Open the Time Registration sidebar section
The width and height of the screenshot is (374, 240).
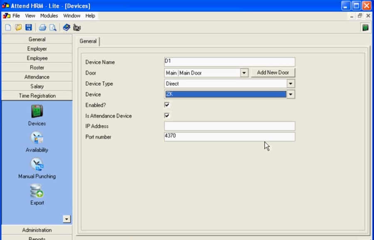coord(37,96)
